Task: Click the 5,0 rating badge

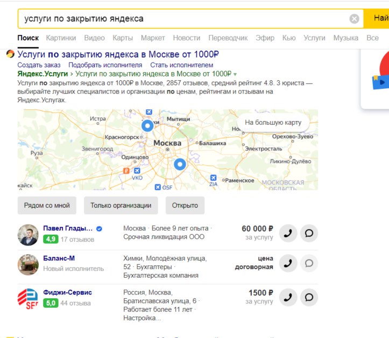Action: (x=51, y=303)
